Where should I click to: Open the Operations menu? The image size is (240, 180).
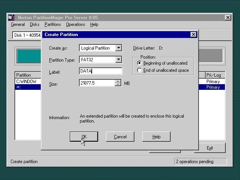[x=75, y=24]
